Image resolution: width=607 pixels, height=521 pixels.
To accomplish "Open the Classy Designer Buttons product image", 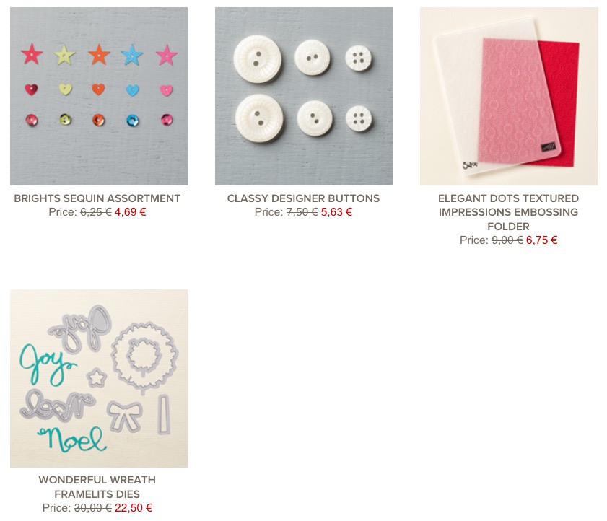I will coord(304,96).
